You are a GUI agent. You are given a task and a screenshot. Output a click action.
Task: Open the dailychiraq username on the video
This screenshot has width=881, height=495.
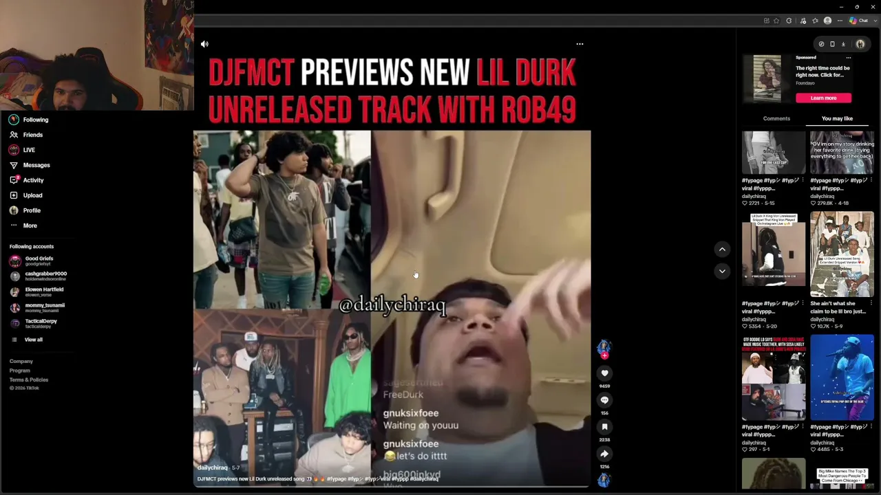pyautogui.click(x=212, y=467)
